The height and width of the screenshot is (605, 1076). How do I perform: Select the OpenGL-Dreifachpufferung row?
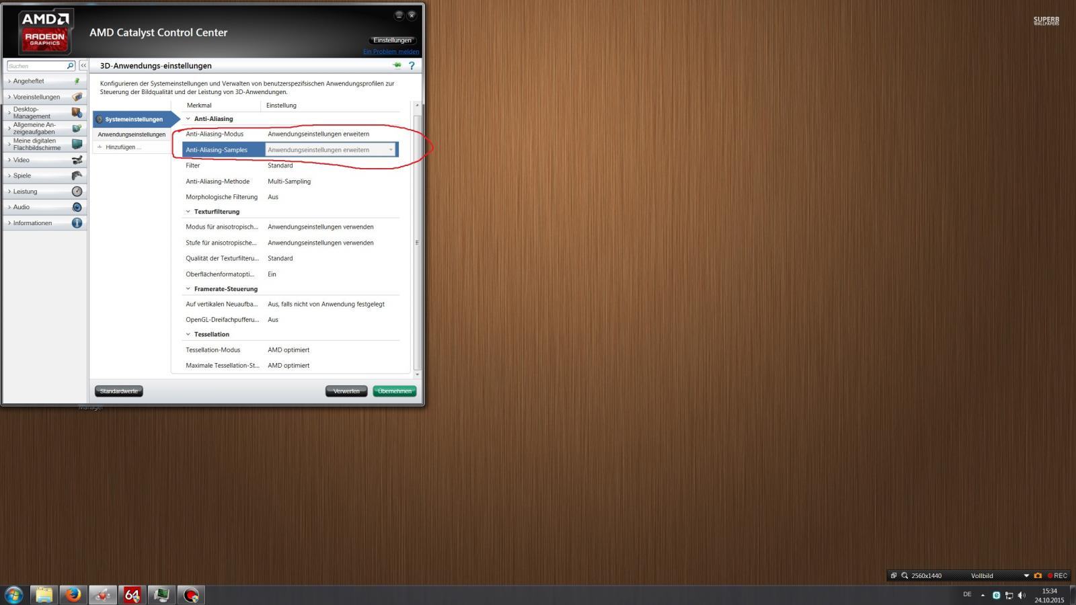pos(291,320)
